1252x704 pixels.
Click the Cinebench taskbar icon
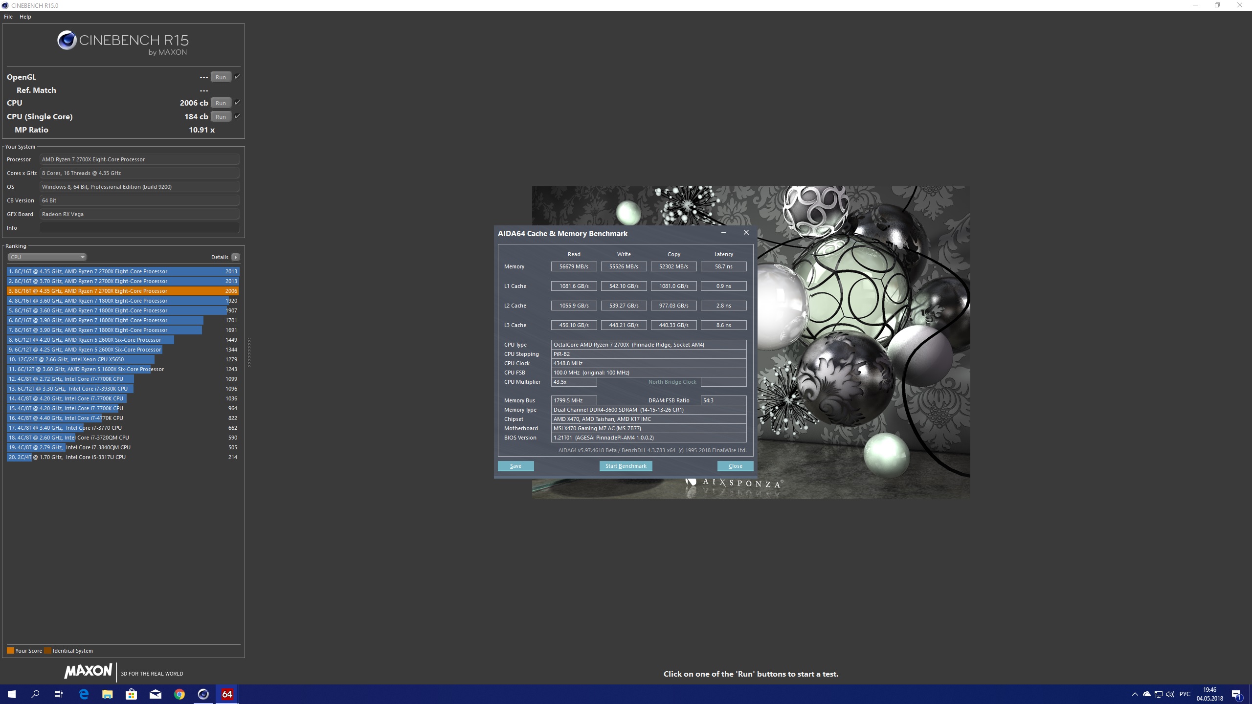[203, 694]
